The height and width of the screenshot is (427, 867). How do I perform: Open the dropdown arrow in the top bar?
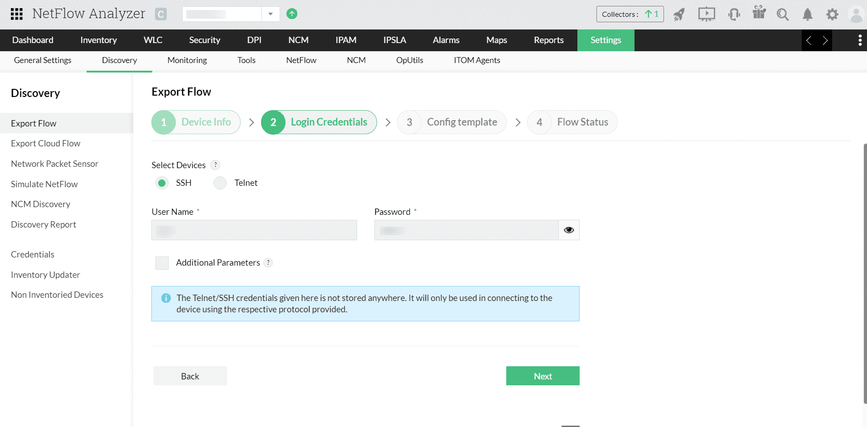click(x=271, y=14)
